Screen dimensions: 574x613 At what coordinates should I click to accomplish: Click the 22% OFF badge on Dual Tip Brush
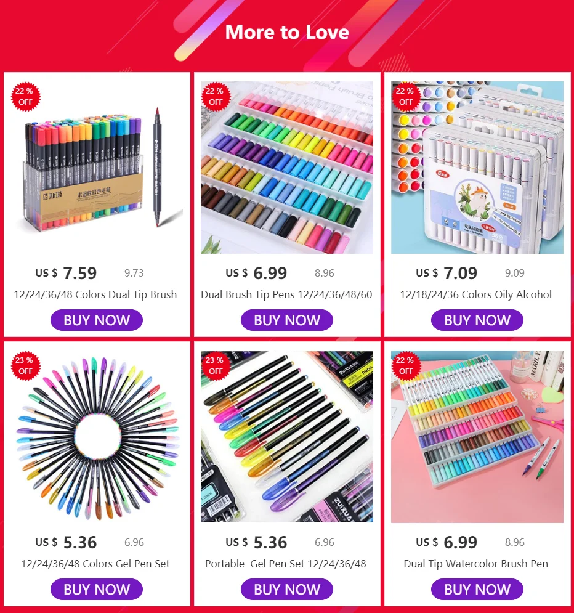click(x=25, y=97)
